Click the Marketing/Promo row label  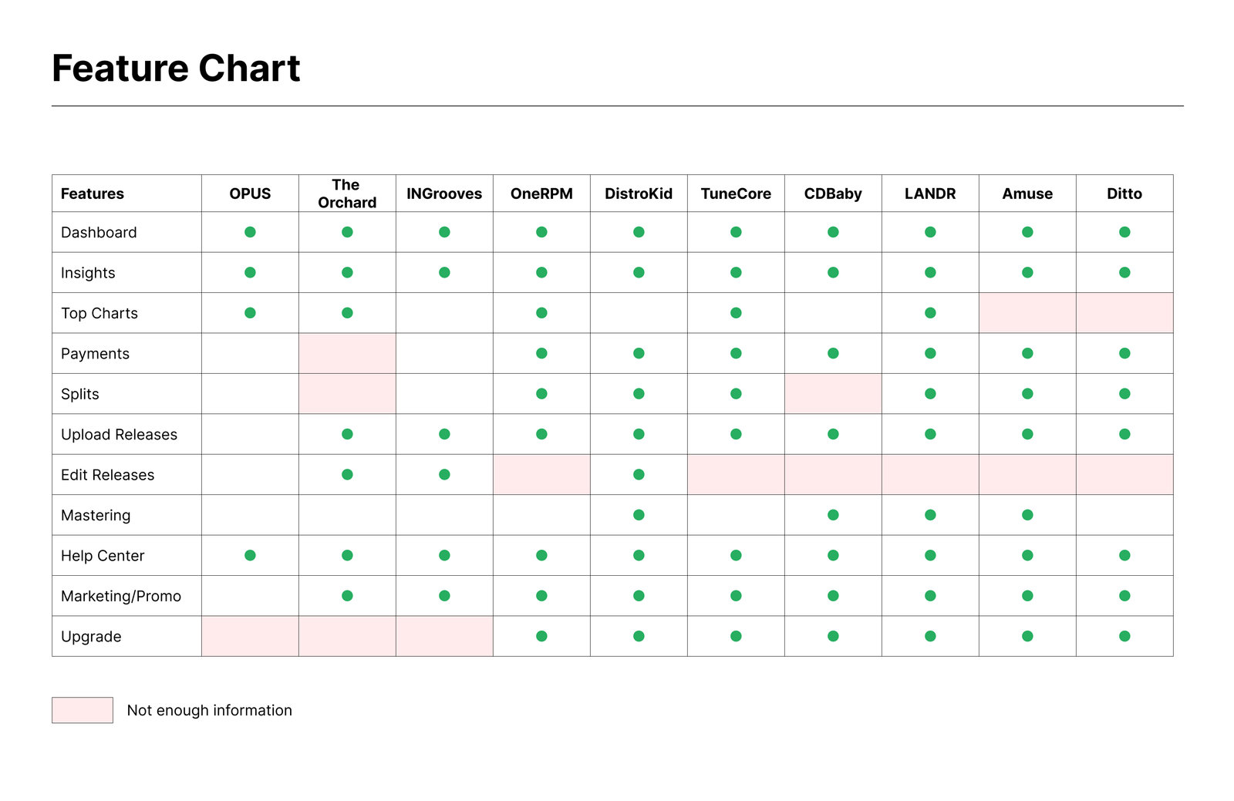pyautogui.click(x=121, y=596)
